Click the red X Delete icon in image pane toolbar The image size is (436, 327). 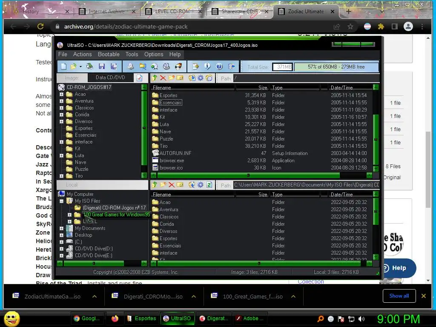[163, 78]
